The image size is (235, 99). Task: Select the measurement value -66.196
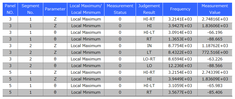tap(215, 32)
